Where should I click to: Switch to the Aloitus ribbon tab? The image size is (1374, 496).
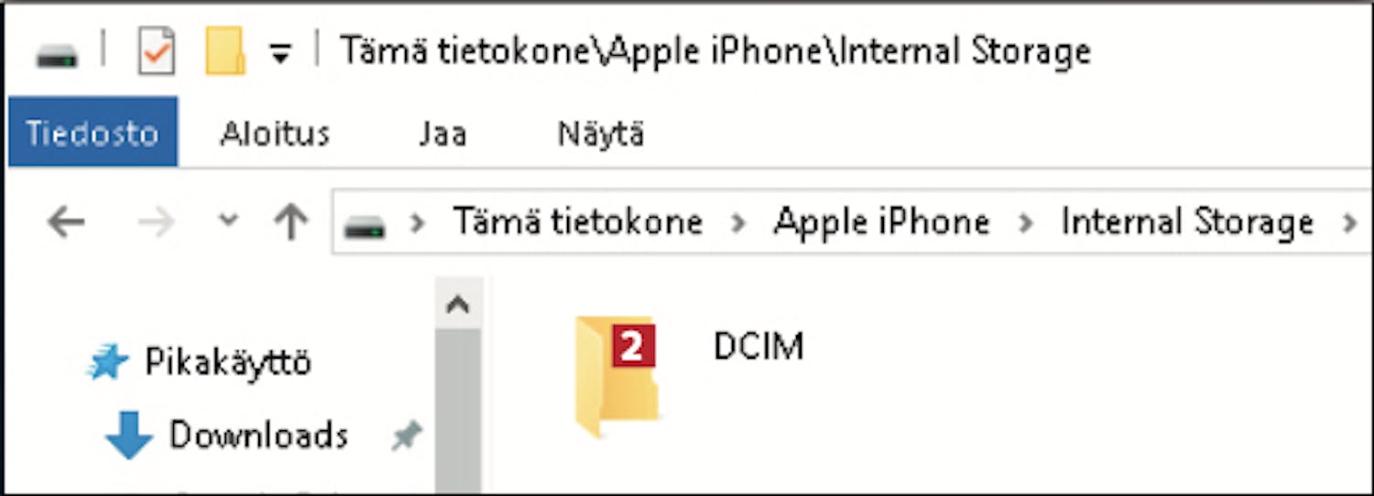tap(275, 135)
